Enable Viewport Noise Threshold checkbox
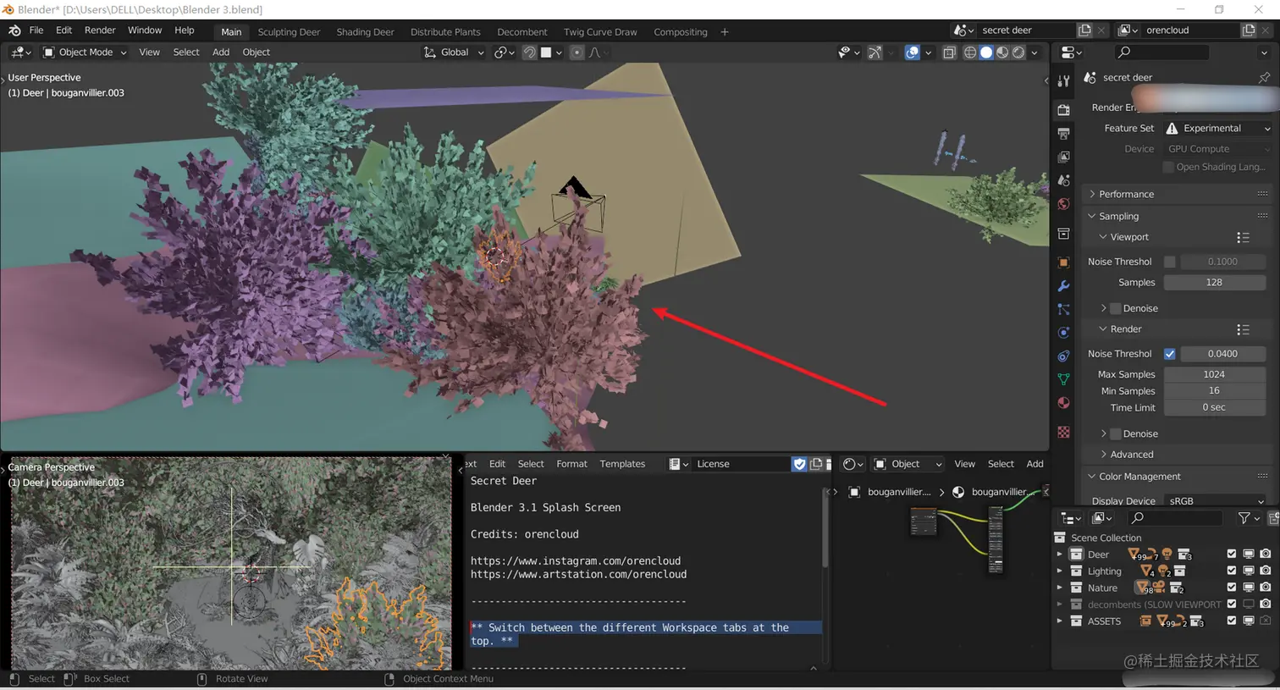The image size is (1280, 690). [x=1169, y=262]
